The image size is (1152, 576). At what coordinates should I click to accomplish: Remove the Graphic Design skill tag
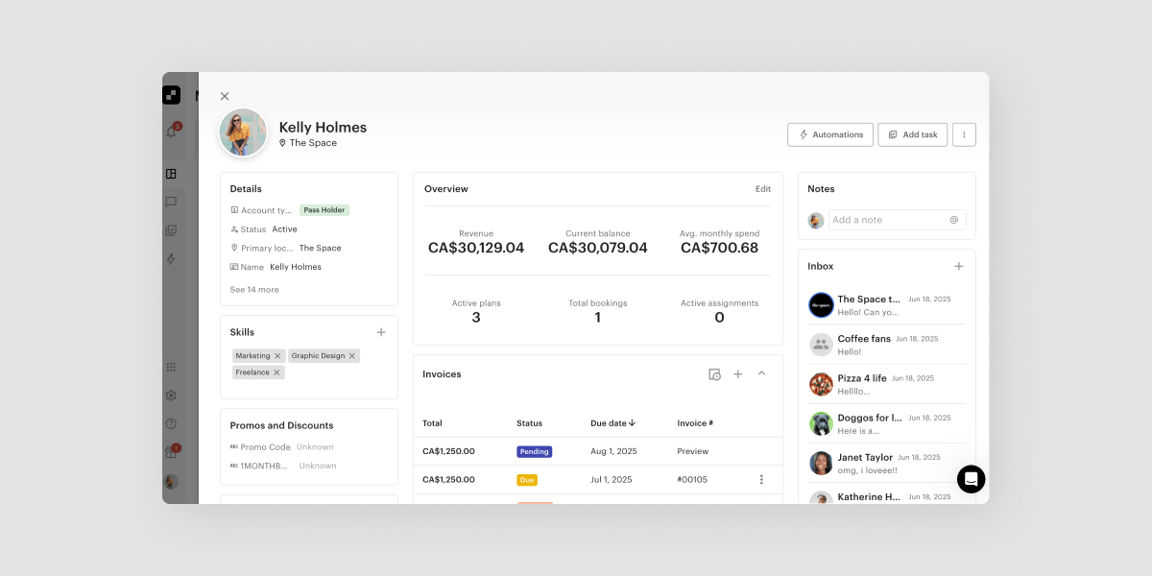(352, 356)
